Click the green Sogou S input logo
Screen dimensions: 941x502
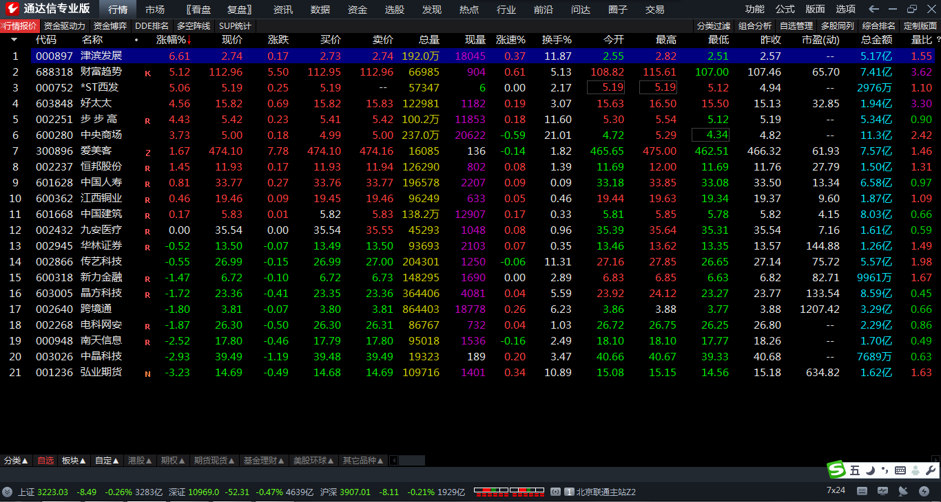pyautogui.click(x=837, y=470)
